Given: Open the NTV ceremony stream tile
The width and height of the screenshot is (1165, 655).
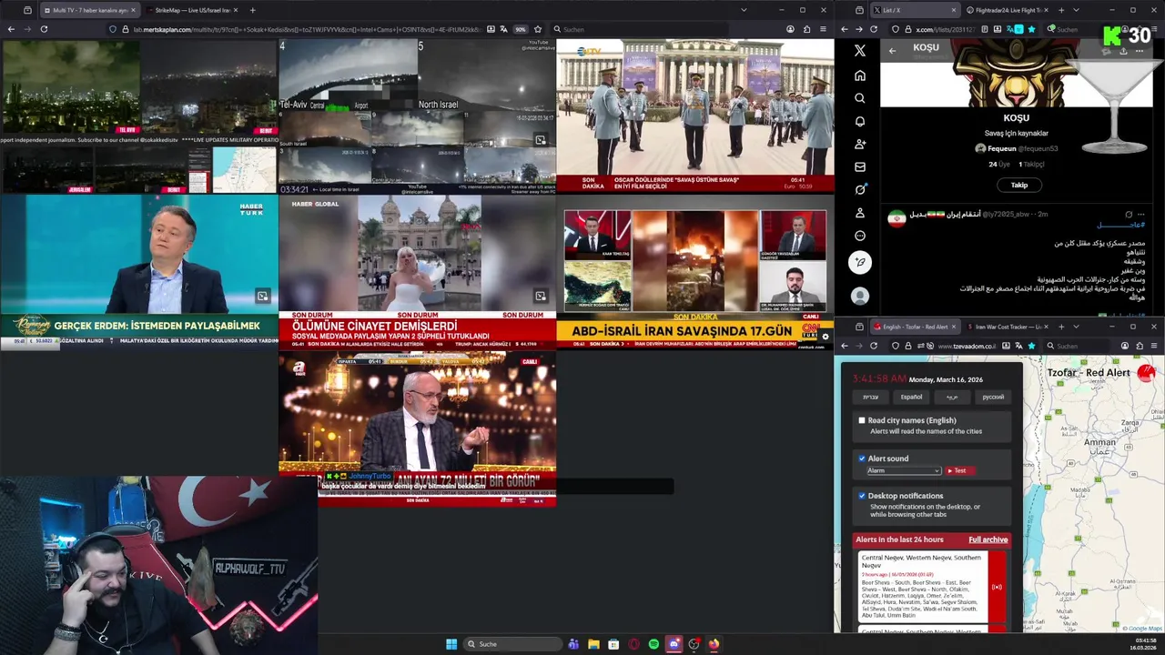Looking at the screenshot, I should point(694,116).
